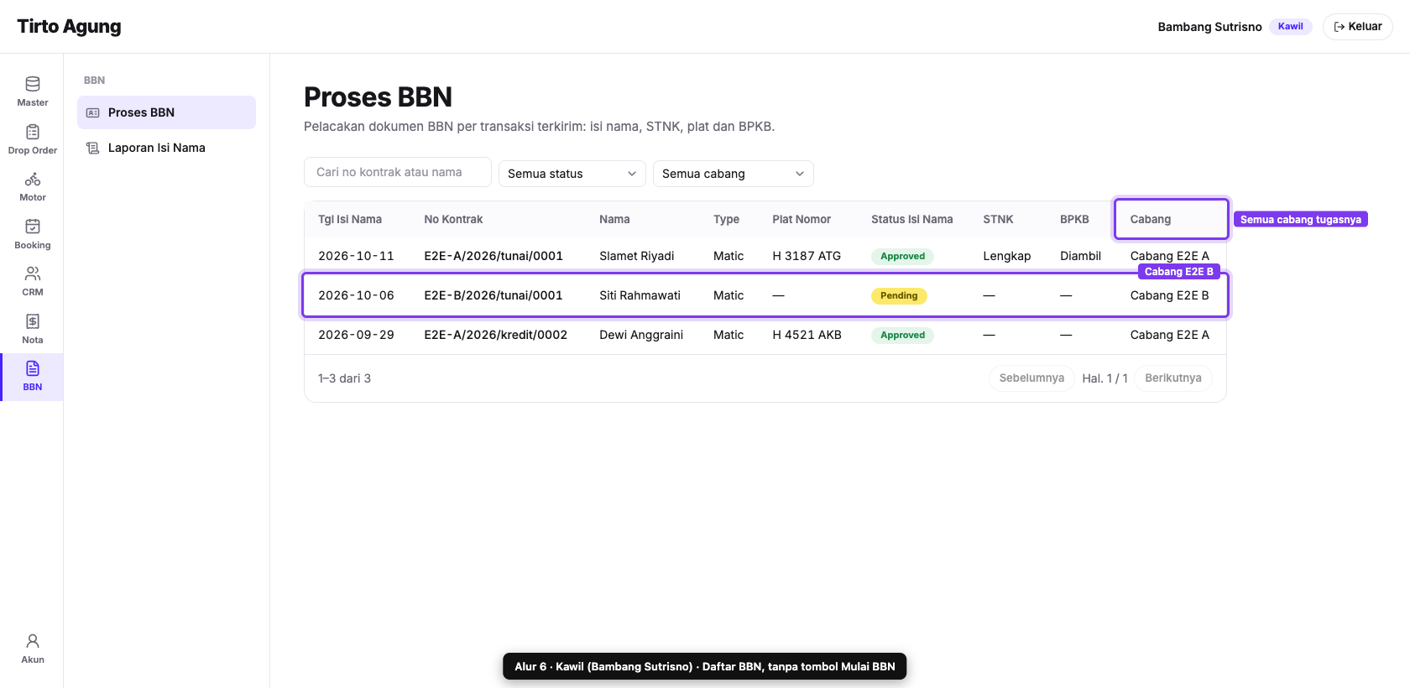
Task: Expand the Semua status dropdown
Action: pyautogui.click(x=572, y=174)
